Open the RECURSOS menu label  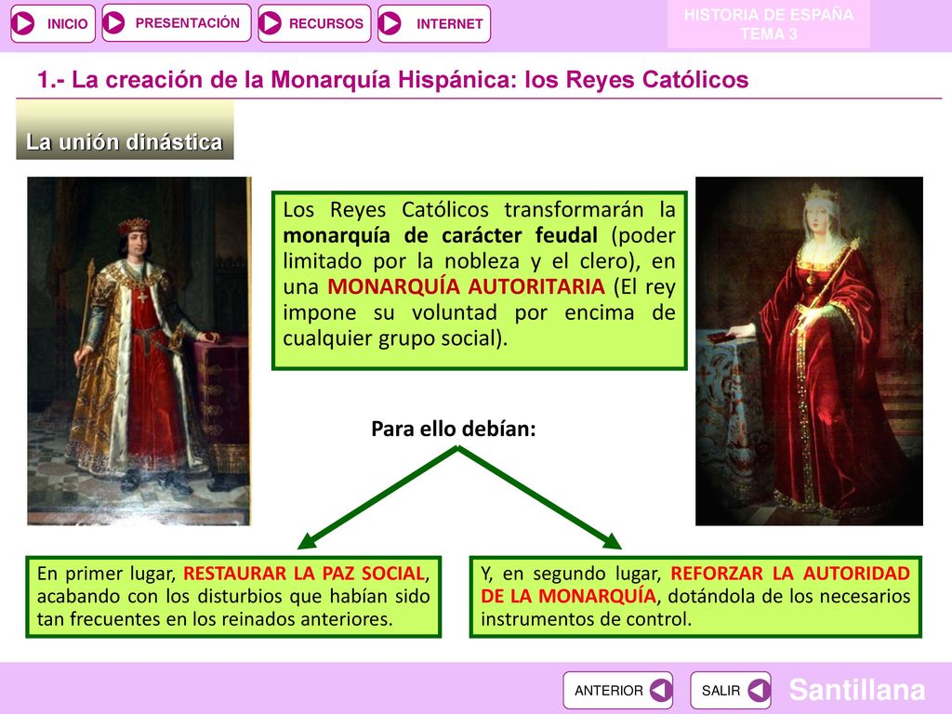tap(326, 23)
